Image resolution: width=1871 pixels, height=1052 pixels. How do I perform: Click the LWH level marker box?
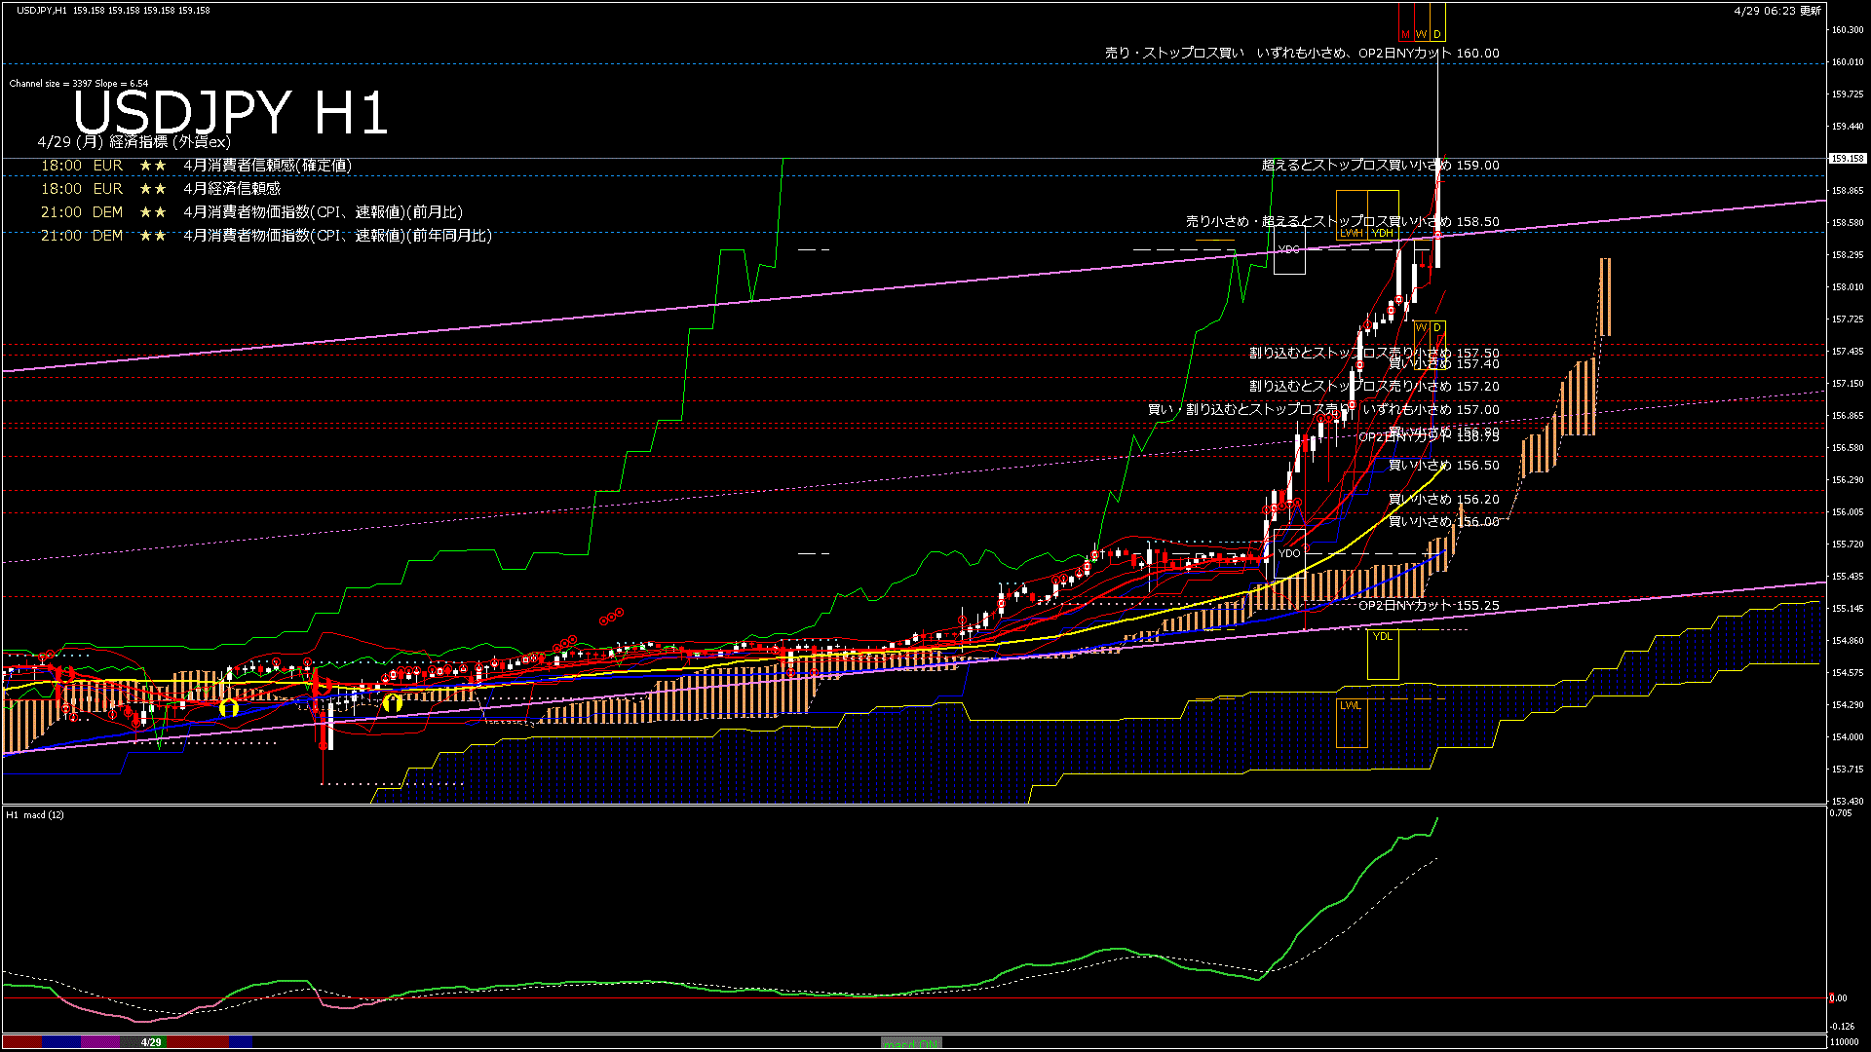1351,233
